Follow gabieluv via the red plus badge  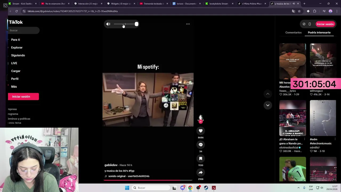[201, 122]
